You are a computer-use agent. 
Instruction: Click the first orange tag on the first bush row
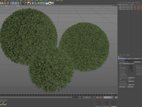pos(135,6)
